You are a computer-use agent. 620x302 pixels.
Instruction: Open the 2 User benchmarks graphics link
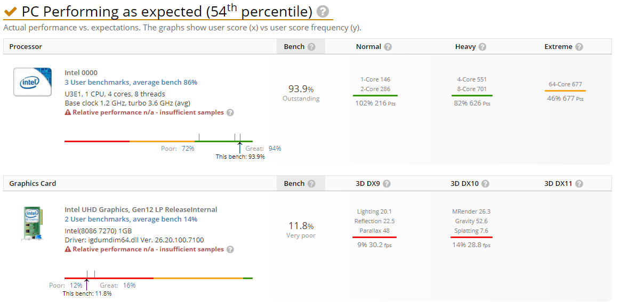[x=131, y=219]
